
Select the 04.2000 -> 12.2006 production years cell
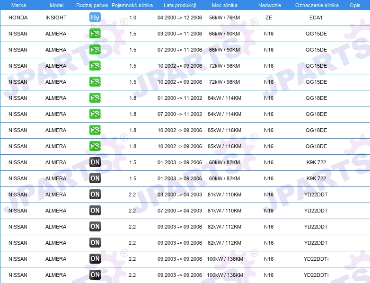180,18
